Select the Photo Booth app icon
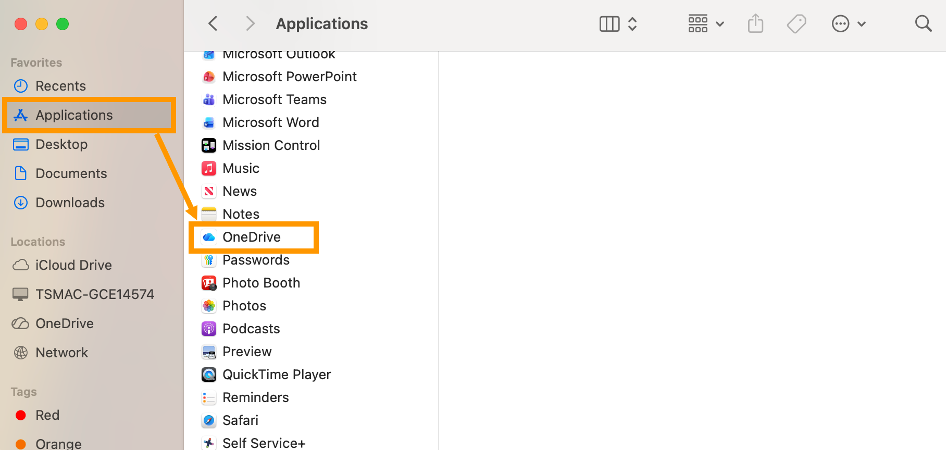Viewport: 946px width, 450px height. [209, 283]
